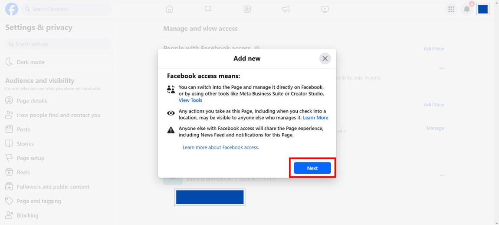499x225 pixels.
Task: Open How people find and contact you
Action: tap(58, 115)
